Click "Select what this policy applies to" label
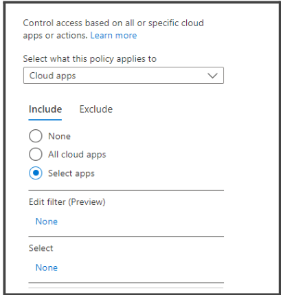 90,59
